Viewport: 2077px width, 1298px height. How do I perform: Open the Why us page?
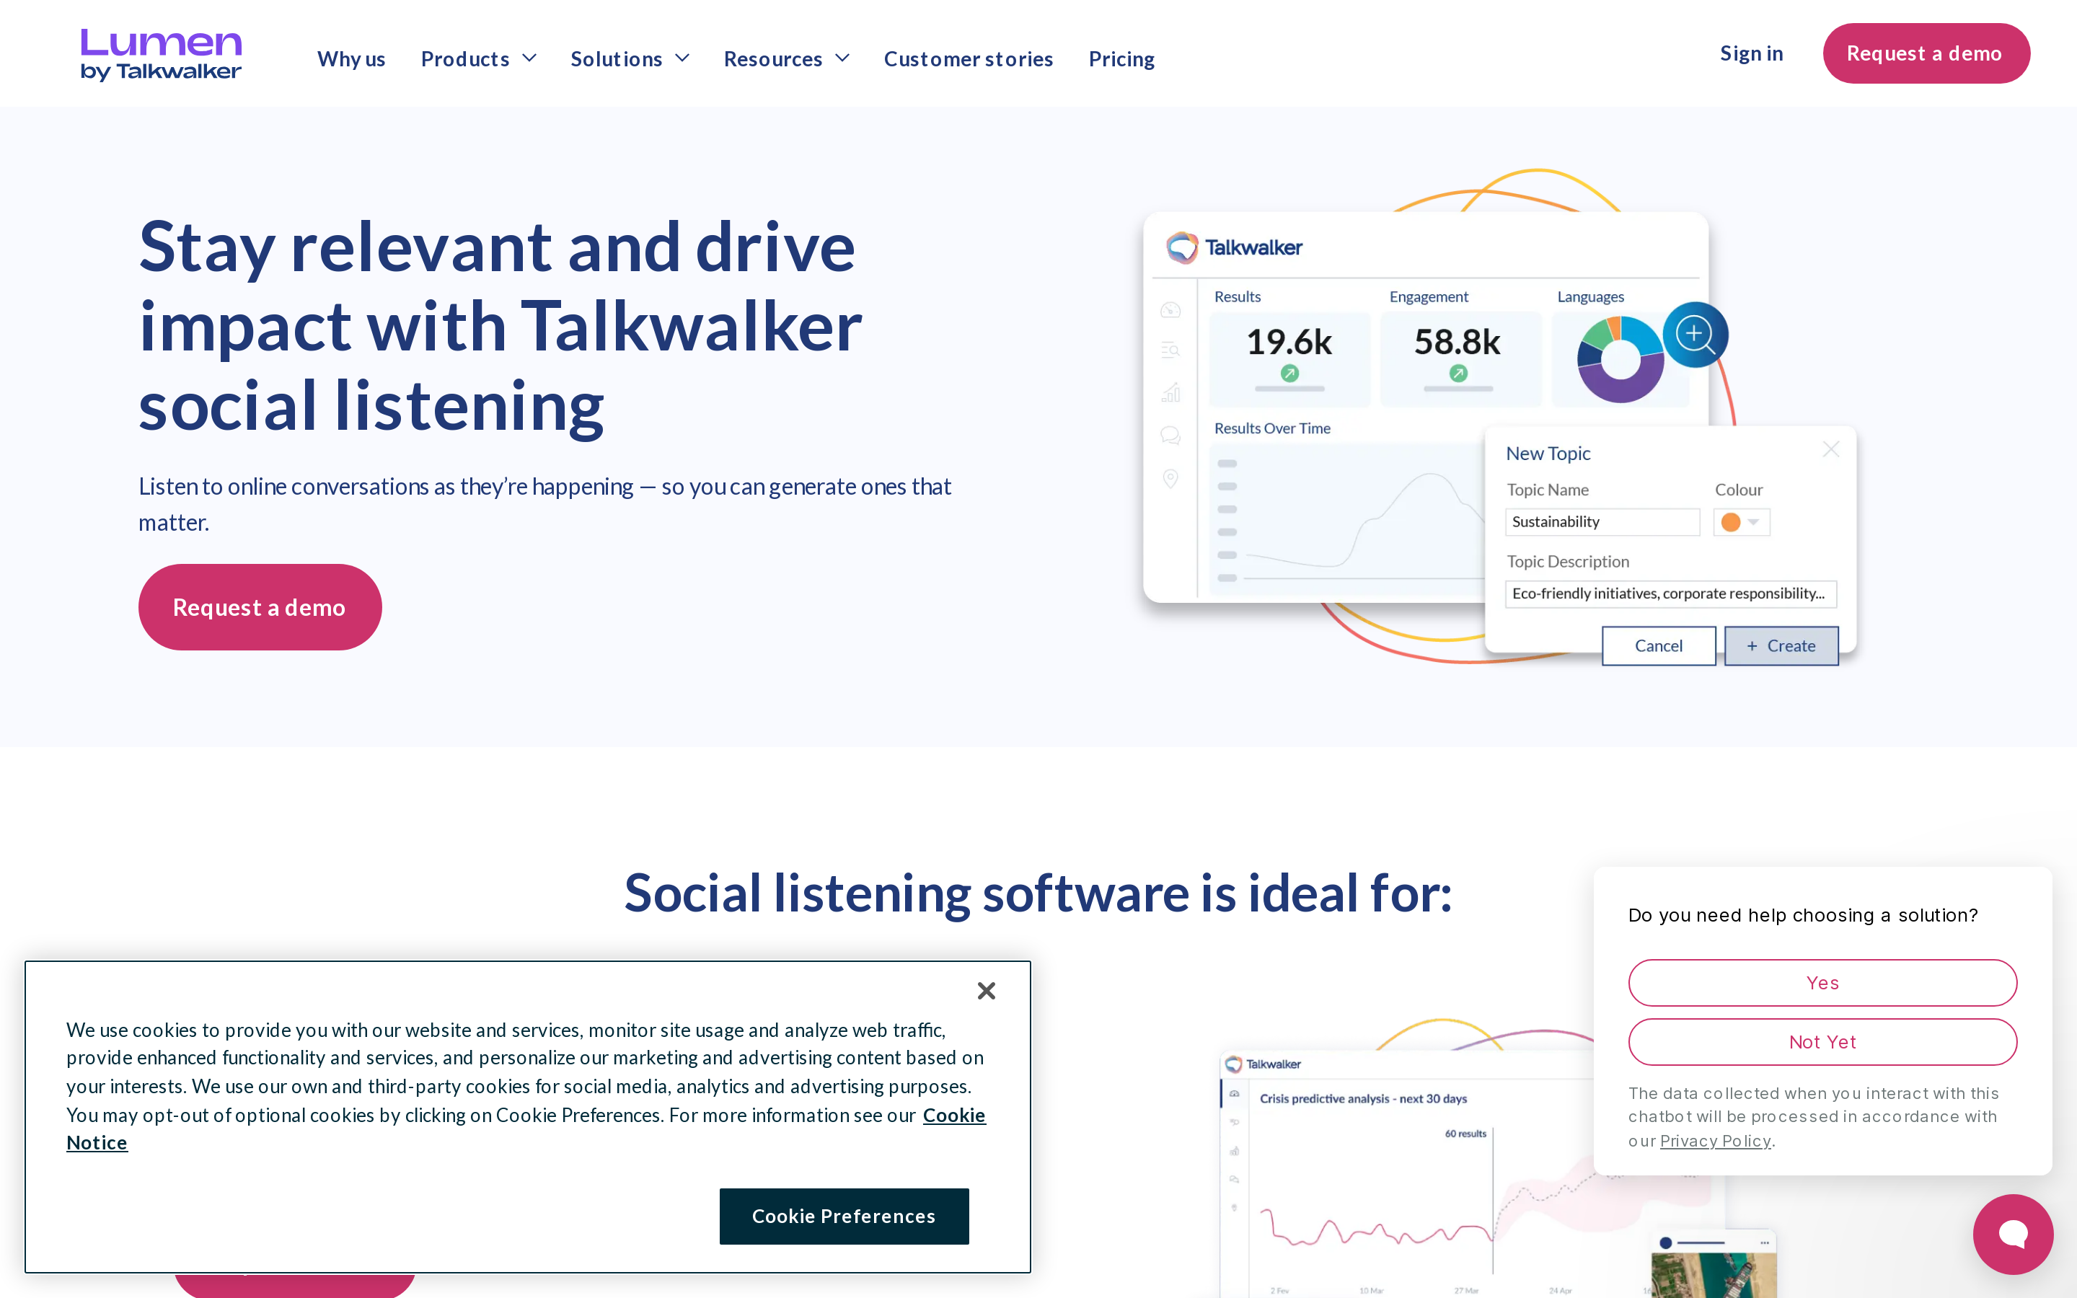coord(351,58)
